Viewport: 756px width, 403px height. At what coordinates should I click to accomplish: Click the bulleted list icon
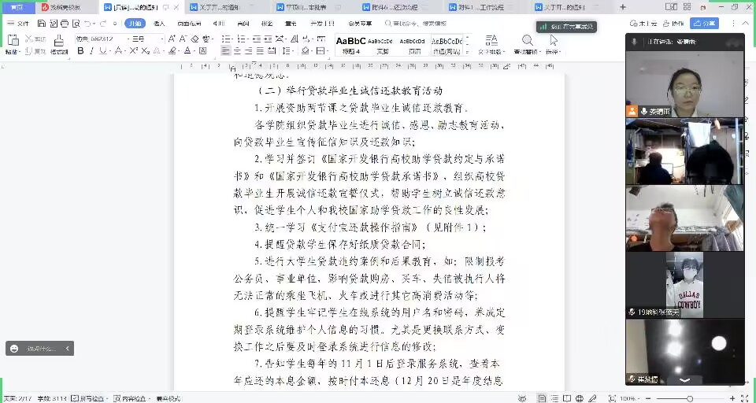pyautogui.click(x=226, y=38)
